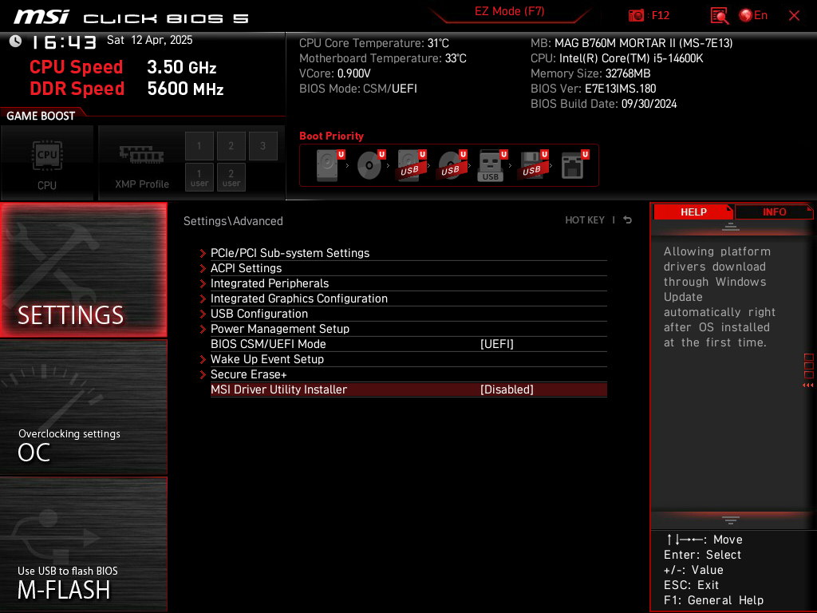
Task: Click the Memory Size 32768MB text
Action: pyautogui.click(x=590, y=73)
